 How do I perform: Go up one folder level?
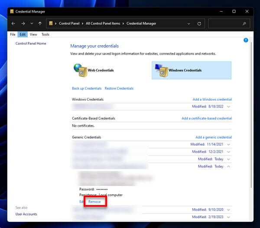coord(40,23)
